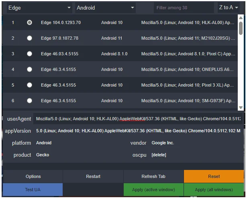
Task: Click Apply (active window) button
Action: point(153,190)
